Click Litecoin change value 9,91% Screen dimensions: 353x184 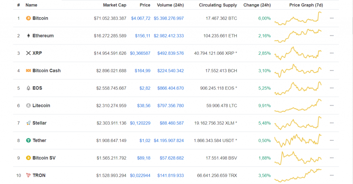click(x=264, y=106)
